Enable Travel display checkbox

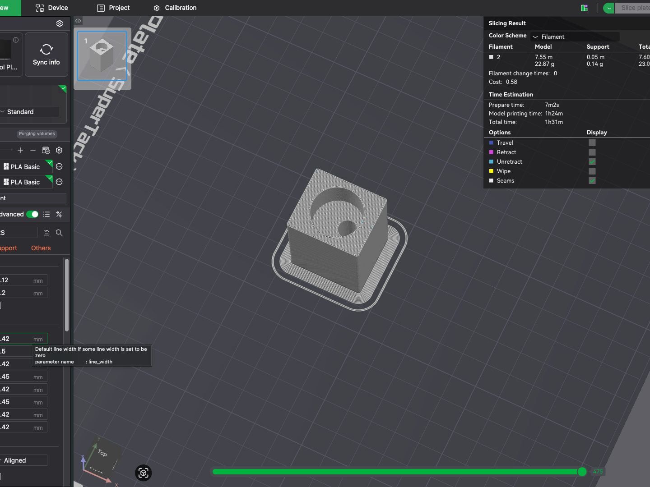tap(592, 142)
